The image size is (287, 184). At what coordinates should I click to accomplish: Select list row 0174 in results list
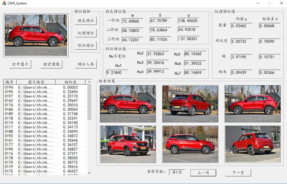pos(45,122)
